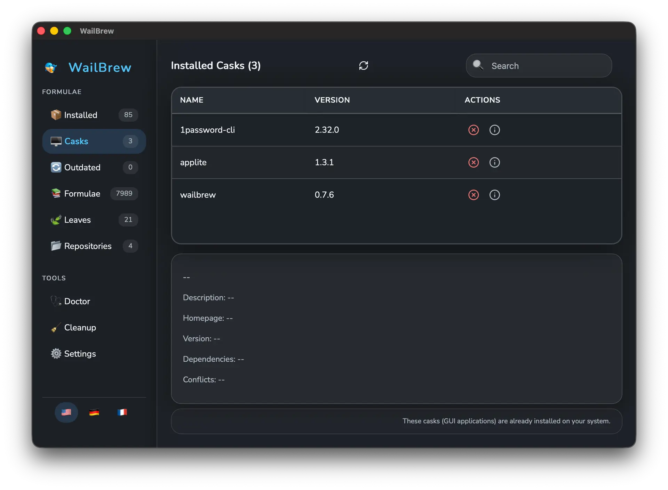Open the Settings page
Screen dimensions: 668x490
click(80, 354)
